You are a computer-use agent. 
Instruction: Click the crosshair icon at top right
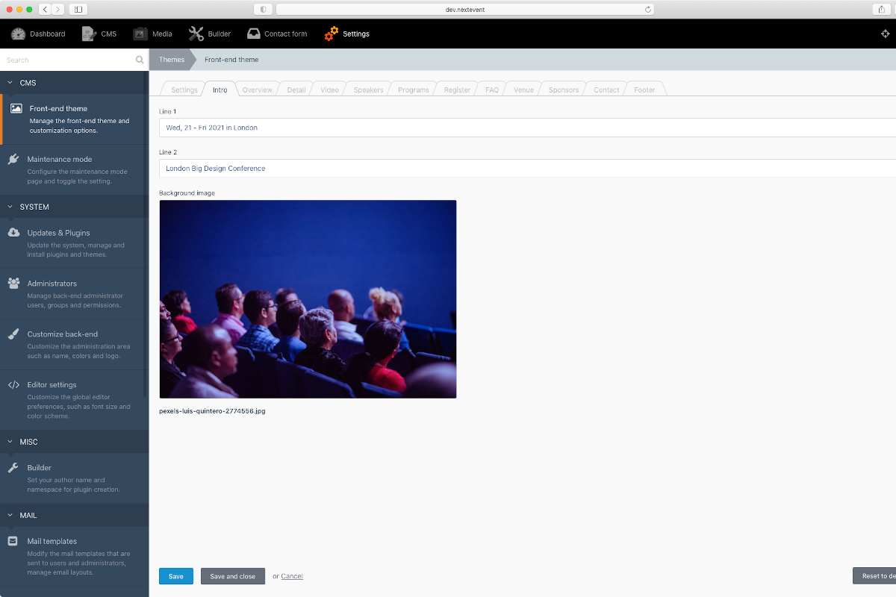886,34
